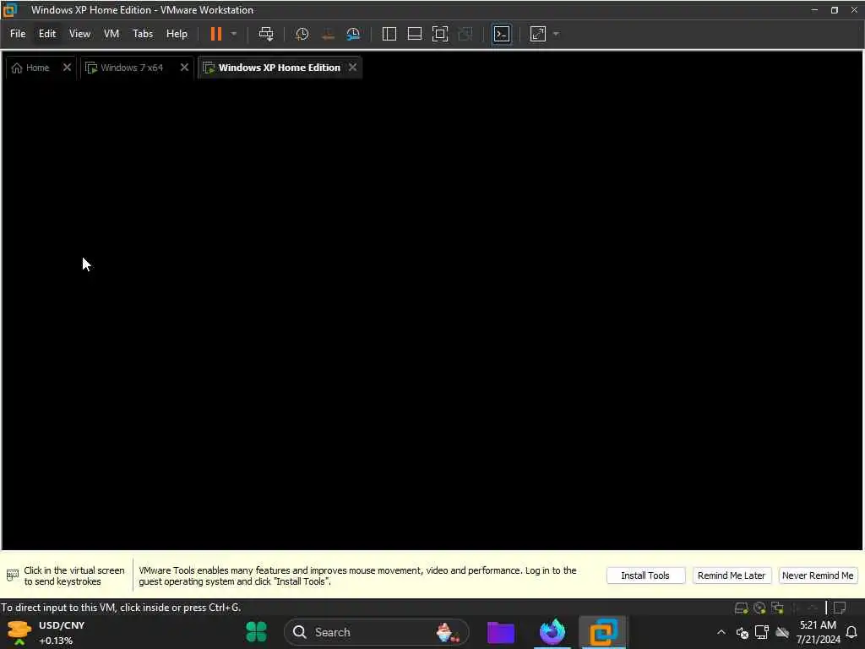Open the Help menu
This screenshot has height=649, width=865.
[x=177, y=34]
